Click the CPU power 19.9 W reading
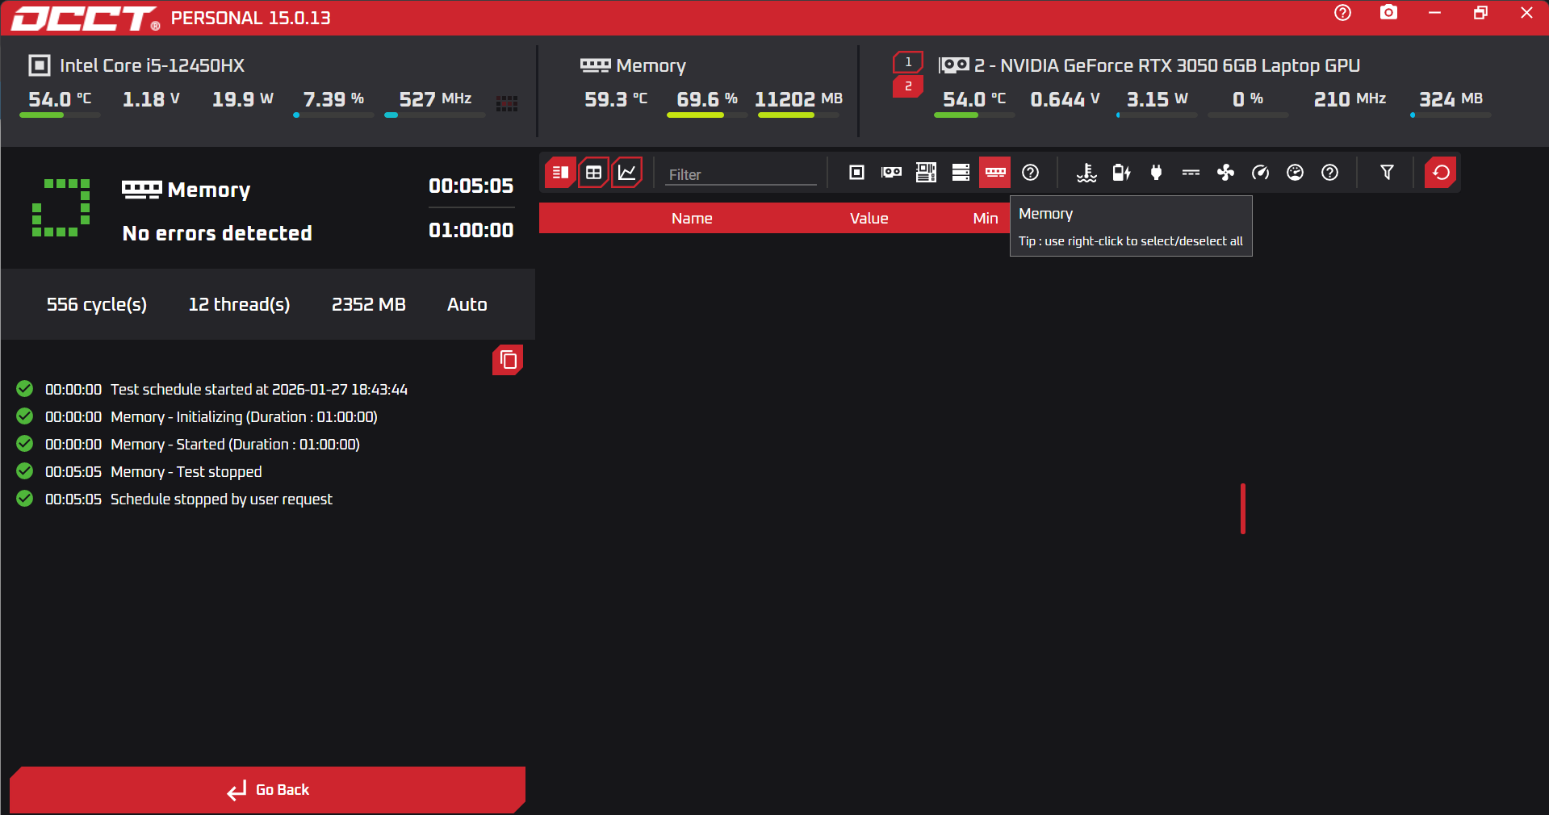Image resolution: width=1549 pixels, height=815 pixels. [x=242, y=99]
